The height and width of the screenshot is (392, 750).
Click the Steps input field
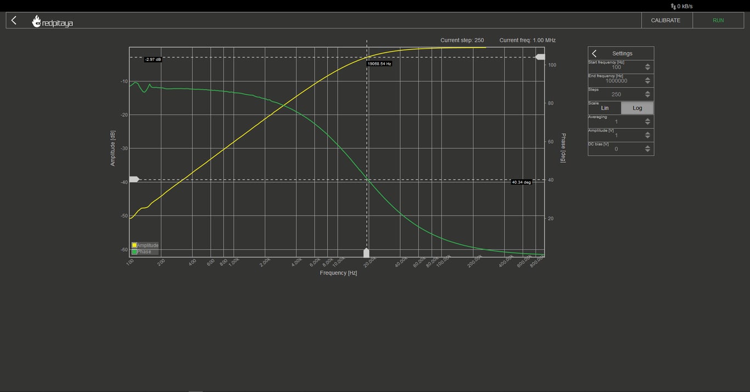click(616, 94)
